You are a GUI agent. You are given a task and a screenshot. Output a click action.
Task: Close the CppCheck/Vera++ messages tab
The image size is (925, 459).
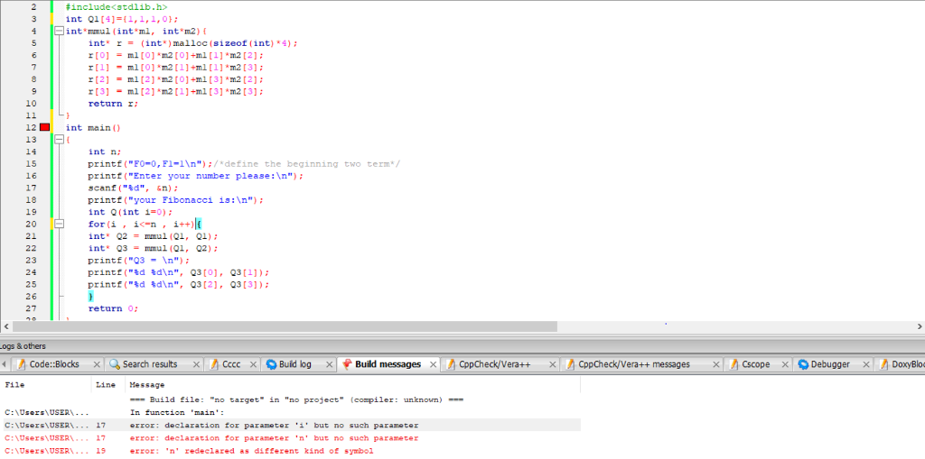pos(716,364)
